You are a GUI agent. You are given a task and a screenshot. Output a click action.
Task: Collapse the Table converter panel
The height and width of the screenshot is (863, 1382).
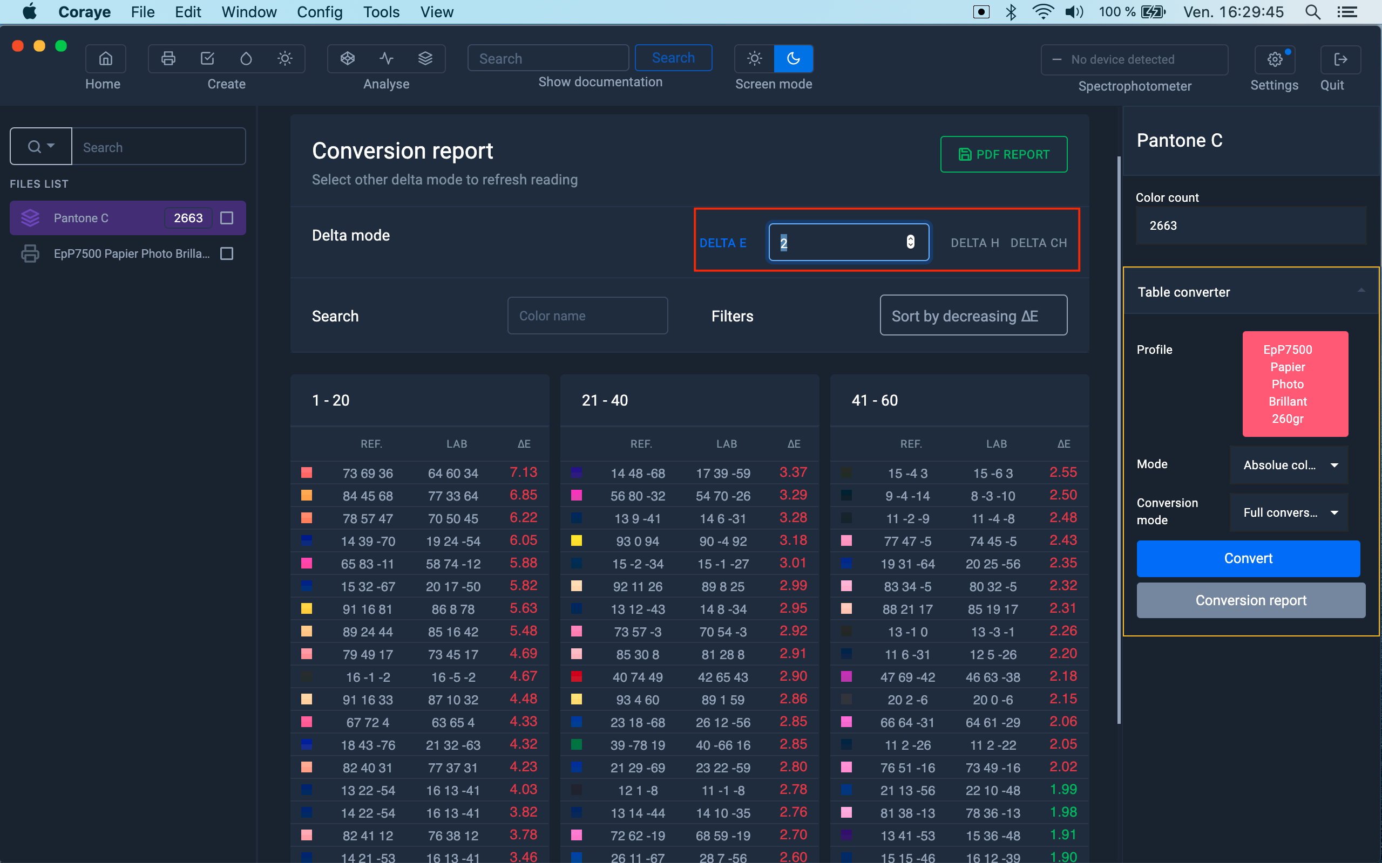click(x=1361, y=291)
